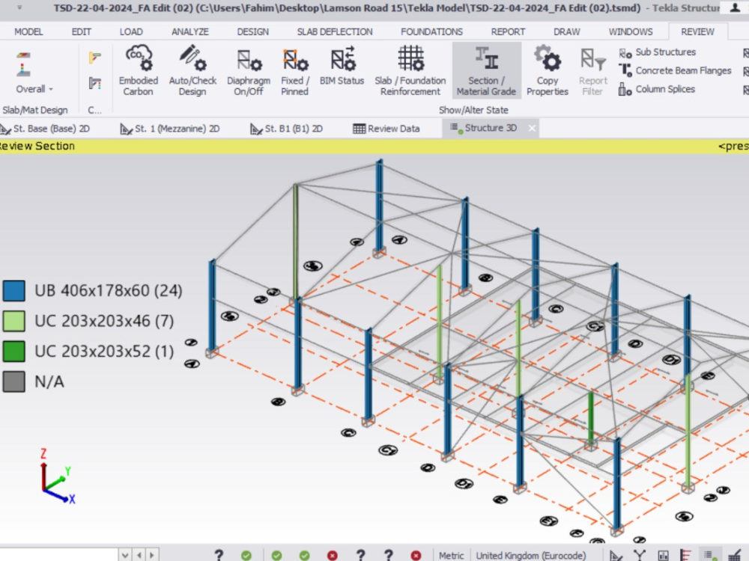Select Auto/Check Design tool
Screen dimensions: 749x561
coord(192,70)
